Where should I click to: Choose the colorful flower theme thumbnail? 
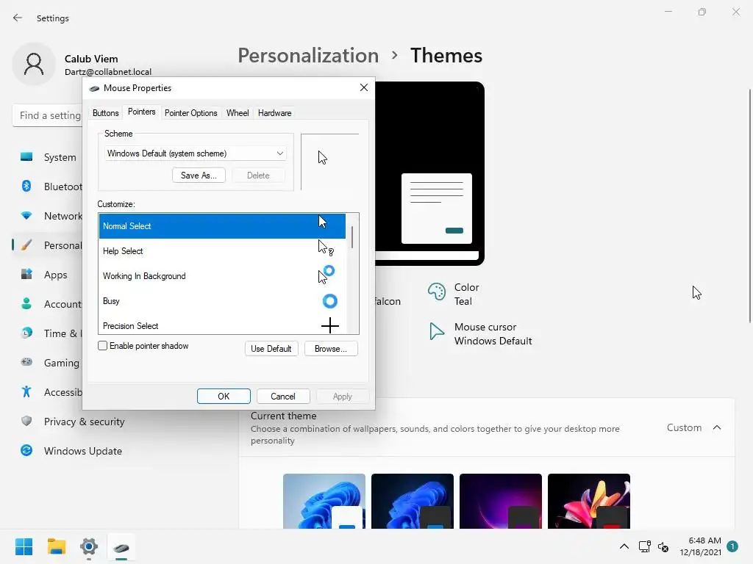(x=589, y=501)
